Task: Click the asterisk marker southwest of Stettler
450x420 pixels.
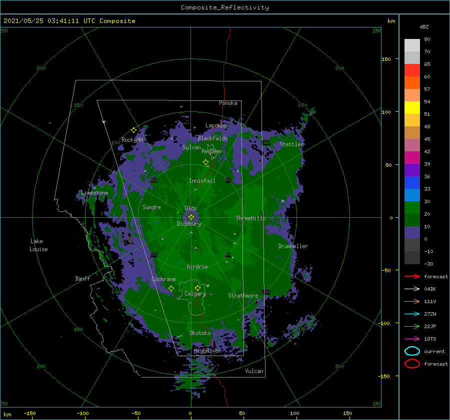Action: pyautogui.click(x=237, y=171)
